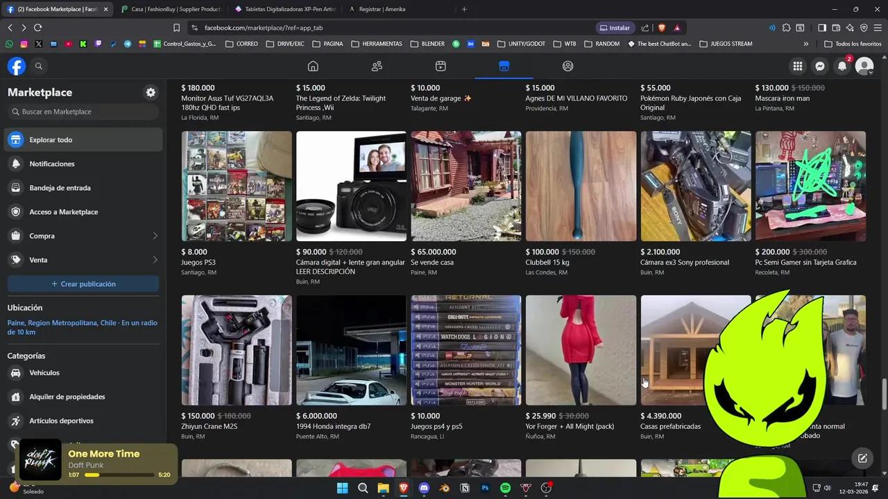Viewport: 888px width, 499px height.
Task: Click the browser reload button
Action: pos(37,28)
